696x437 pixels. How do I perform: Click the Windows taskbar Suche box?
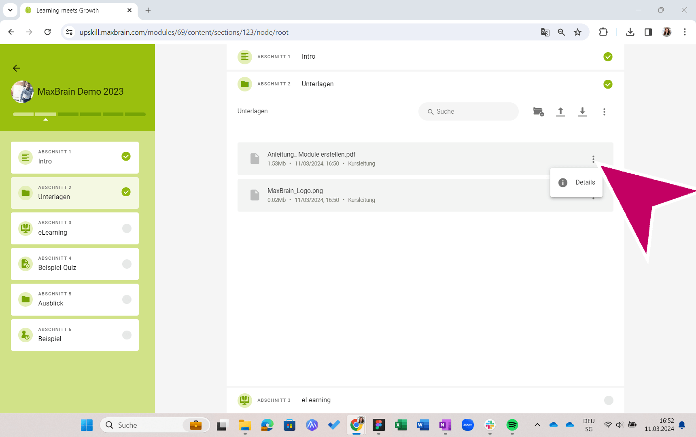pyautogui.click(x=155, y=425)
